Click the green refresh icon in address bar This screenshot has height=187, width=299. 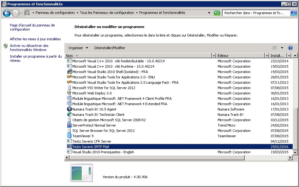tap(217, 13)
